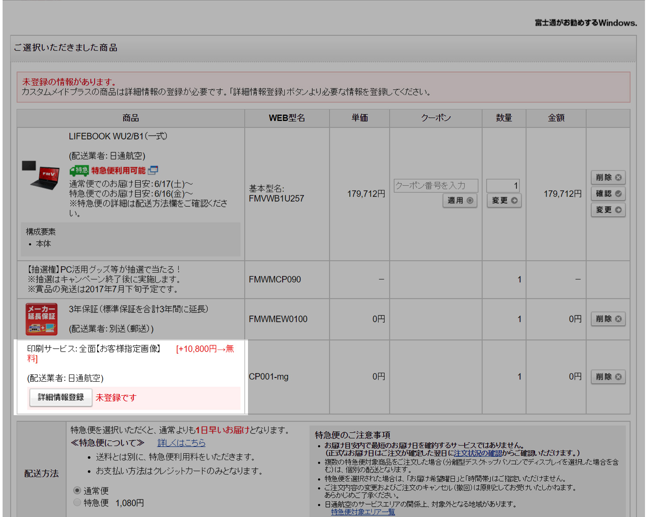Click the quantity field for LIFEBOOK
This screenshot has width=648, height=517.
(503, 186)
